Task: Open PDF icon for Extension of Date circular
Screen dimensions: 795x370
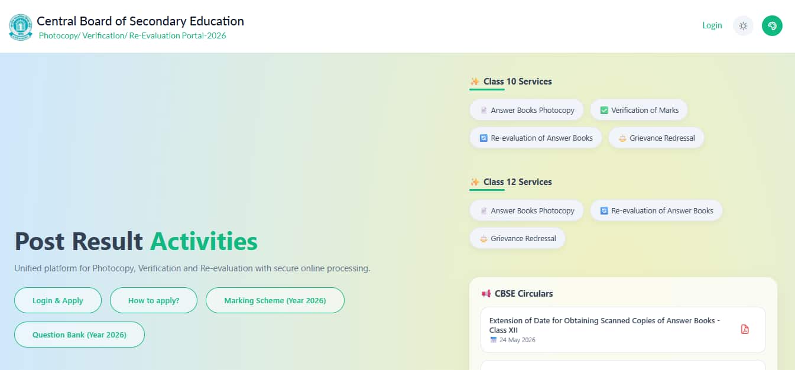Action: click(745, 329)
